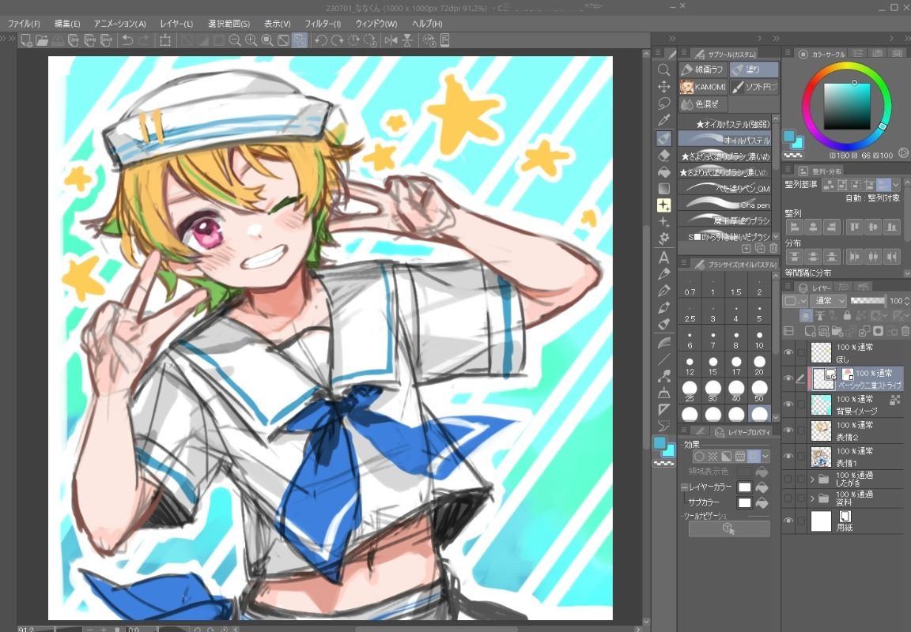Click the color square inside the color wheel
Image resolution: width=911 pixels, height=632 pixels.
pyautogui.click(x=846, y=107)
